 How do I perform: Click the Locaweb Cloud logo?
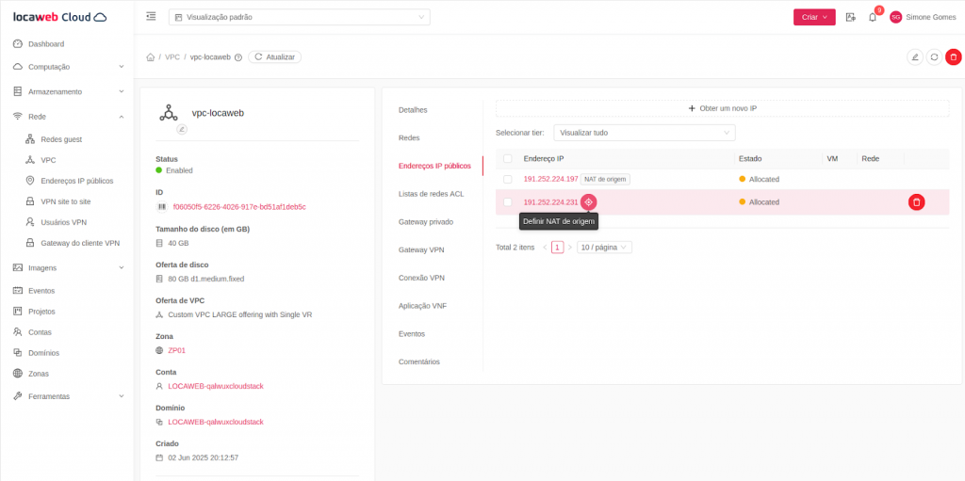point(60,17)
